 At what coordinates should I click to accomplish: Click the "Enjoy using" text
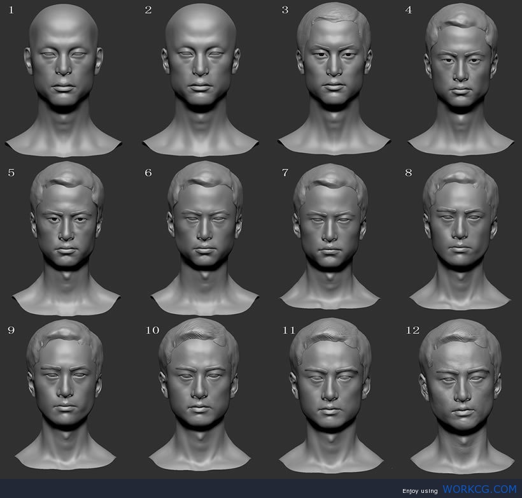420,491
